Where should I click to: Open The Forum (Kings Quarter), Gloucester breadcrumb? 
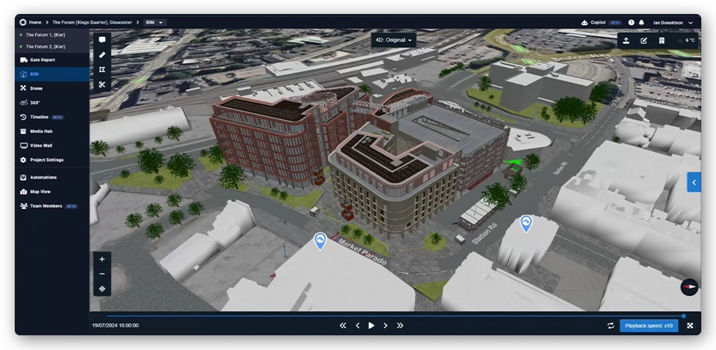click(92, 22)
